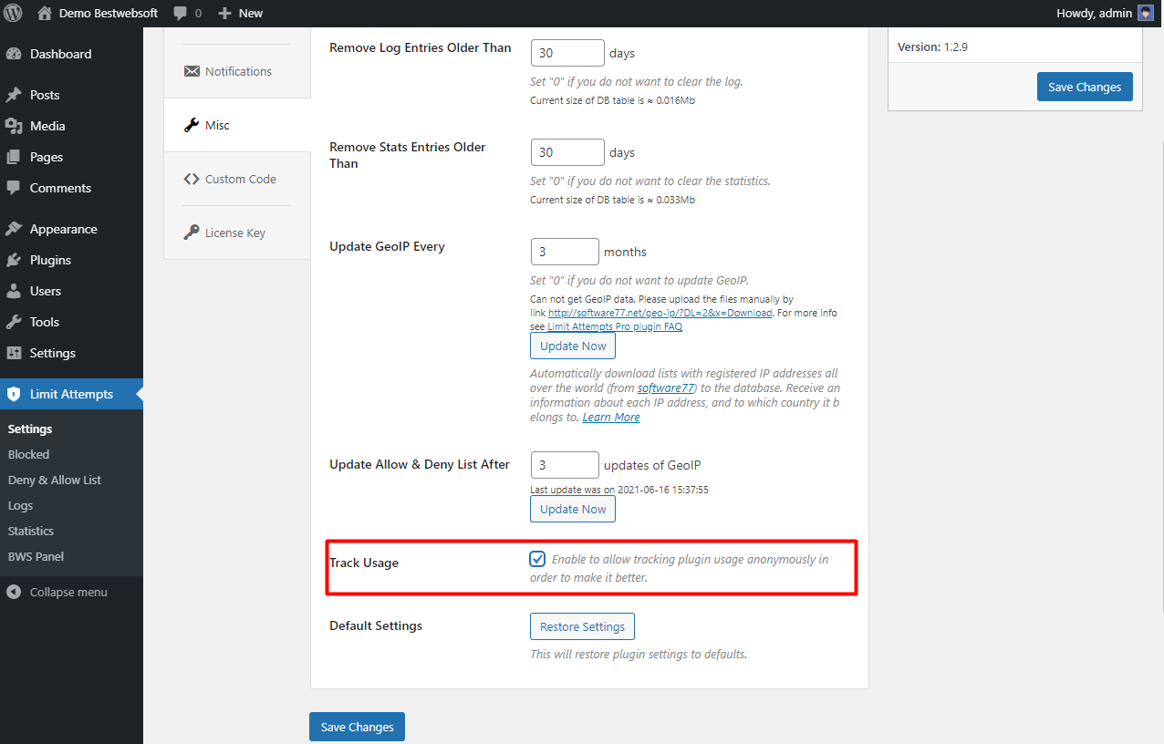Click the plus New icon in admin bar

click(225, 13)
